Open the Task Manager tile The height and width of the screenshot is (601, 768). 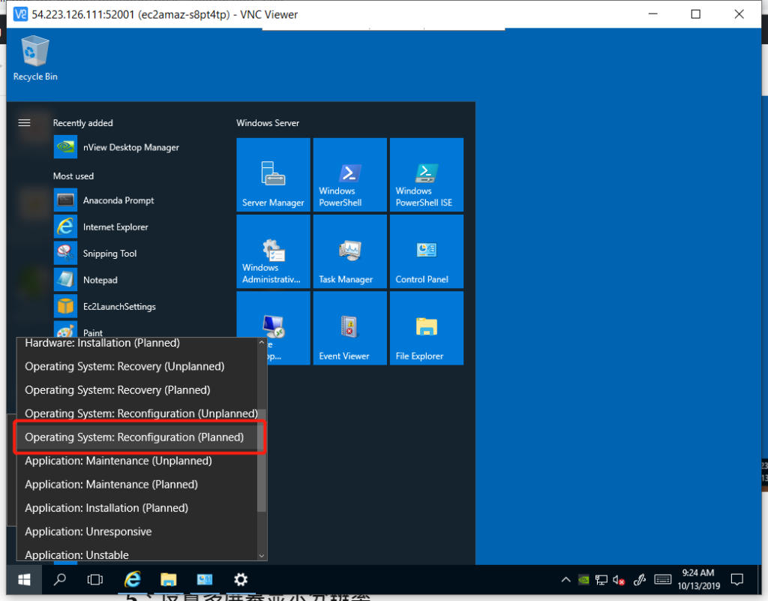tap(349, 251)
